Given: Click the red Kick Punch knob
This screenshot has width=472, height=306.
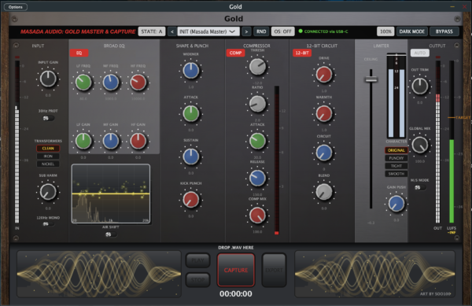Looking at the screenshot, I should (191, 200).
